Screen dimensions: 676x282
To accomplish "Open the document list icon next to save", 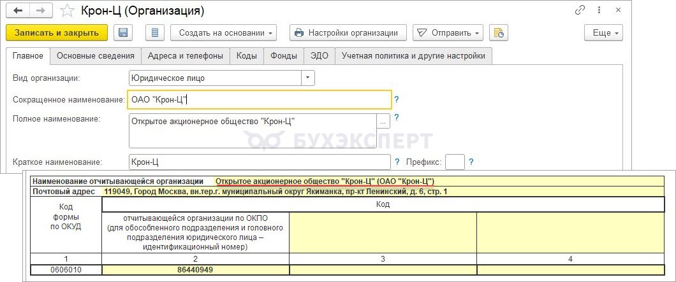I will [155, 32].
